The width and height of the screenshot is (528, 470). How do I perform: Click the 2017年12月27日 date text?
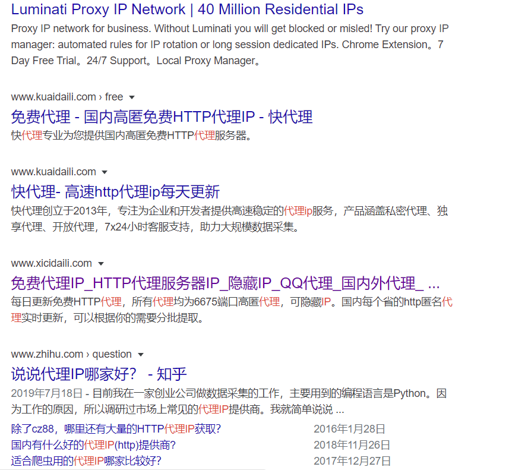(352, 461)
